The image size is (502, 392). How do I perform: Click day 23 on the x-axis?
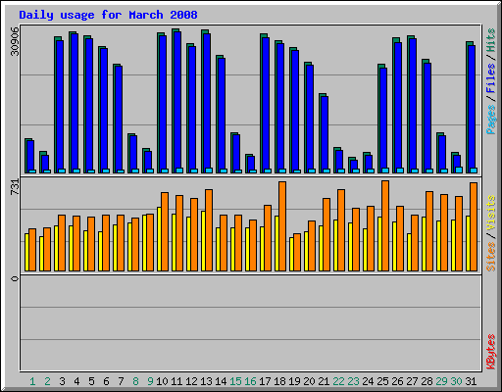[x=353, y=381]
